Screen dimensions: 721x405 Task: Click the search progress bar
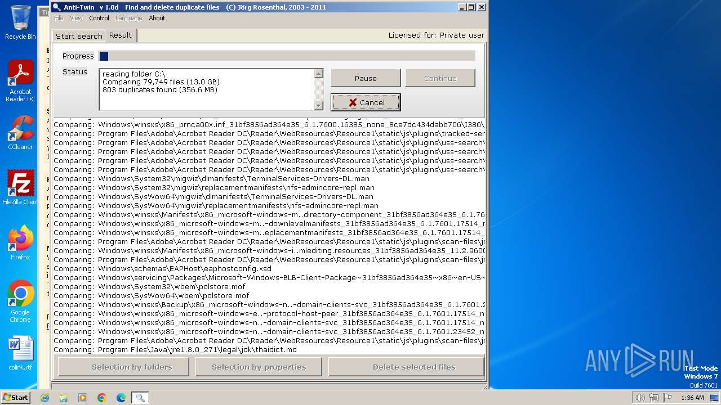[x=287, y=56]
